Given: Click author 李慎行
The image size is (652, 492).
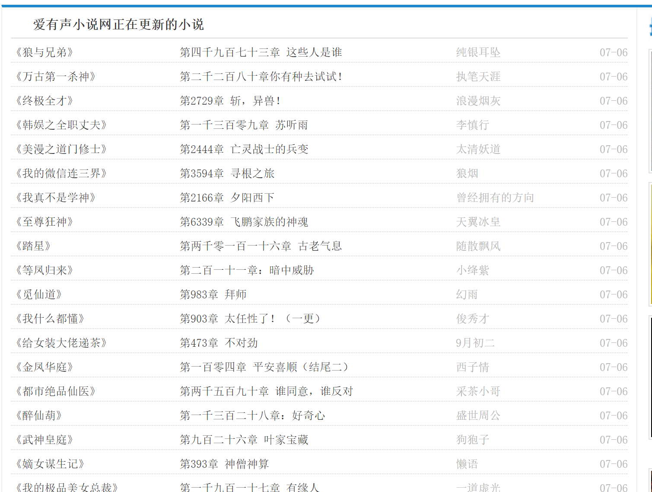Looking at the screenshot, I should click(473, 125).
